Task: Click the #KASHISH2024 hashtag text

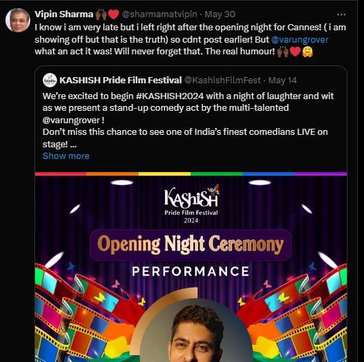Action: (170, 96)
